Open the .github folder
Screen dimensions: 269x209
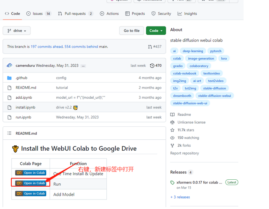(x=21, y=78)
